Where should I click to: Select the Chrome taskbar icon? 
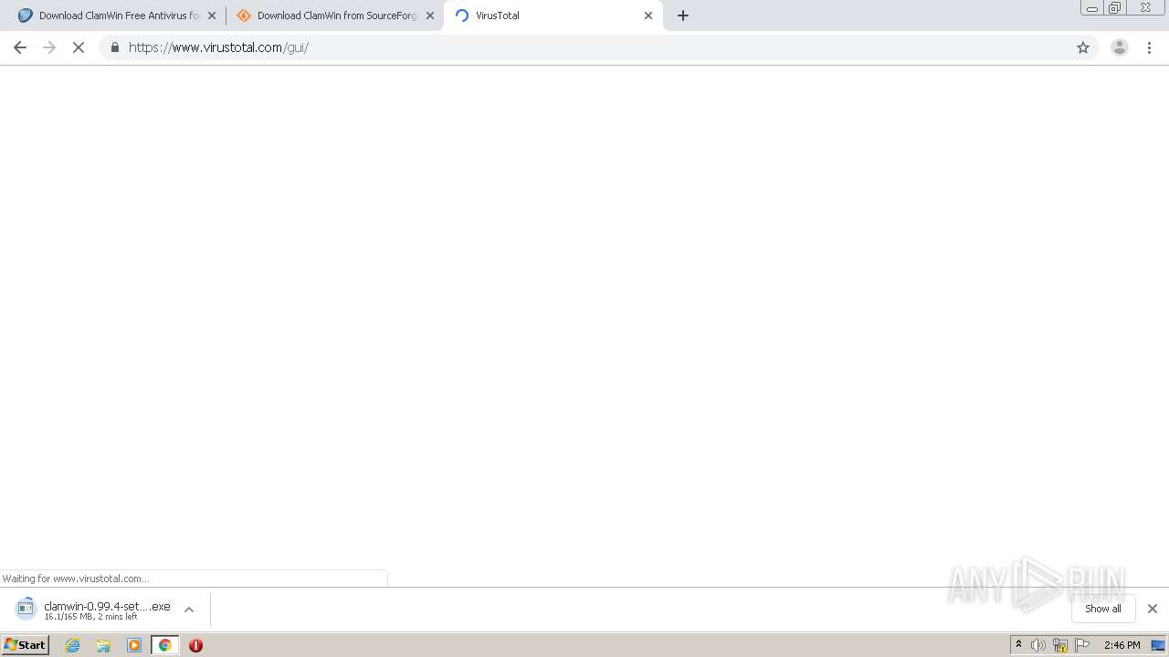pyautogui.click(x=165, y=645)
